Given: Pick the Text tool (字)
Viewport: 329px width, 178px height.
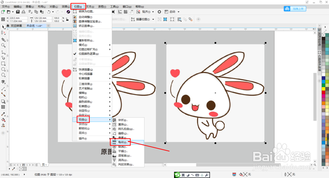Looking at the screenshot, I should coord(3,82).
